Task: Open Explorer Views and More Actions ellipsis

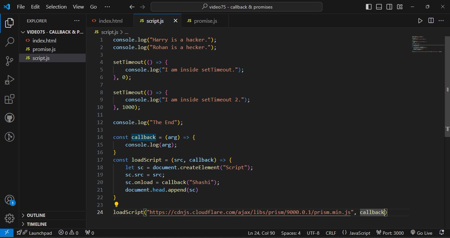Action: (x=77, y=21)
